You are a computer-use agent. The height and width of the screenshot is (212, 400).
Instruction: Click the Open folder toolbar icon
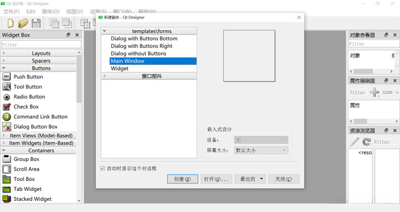pyautogui.click(x=23, y=23)
